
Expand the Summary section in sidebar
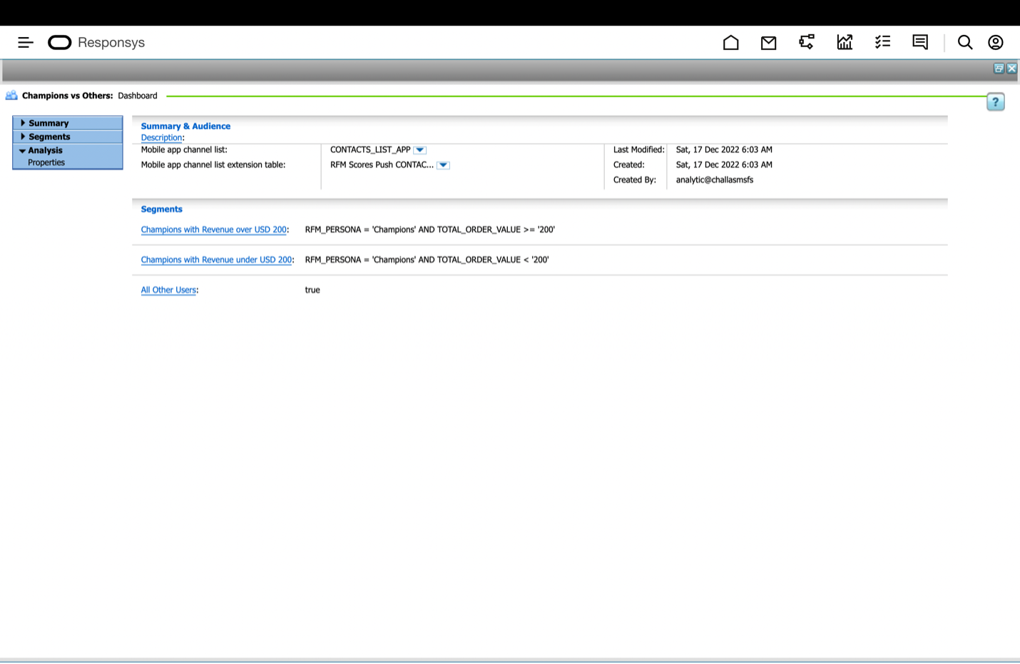(x=68, y=123)
